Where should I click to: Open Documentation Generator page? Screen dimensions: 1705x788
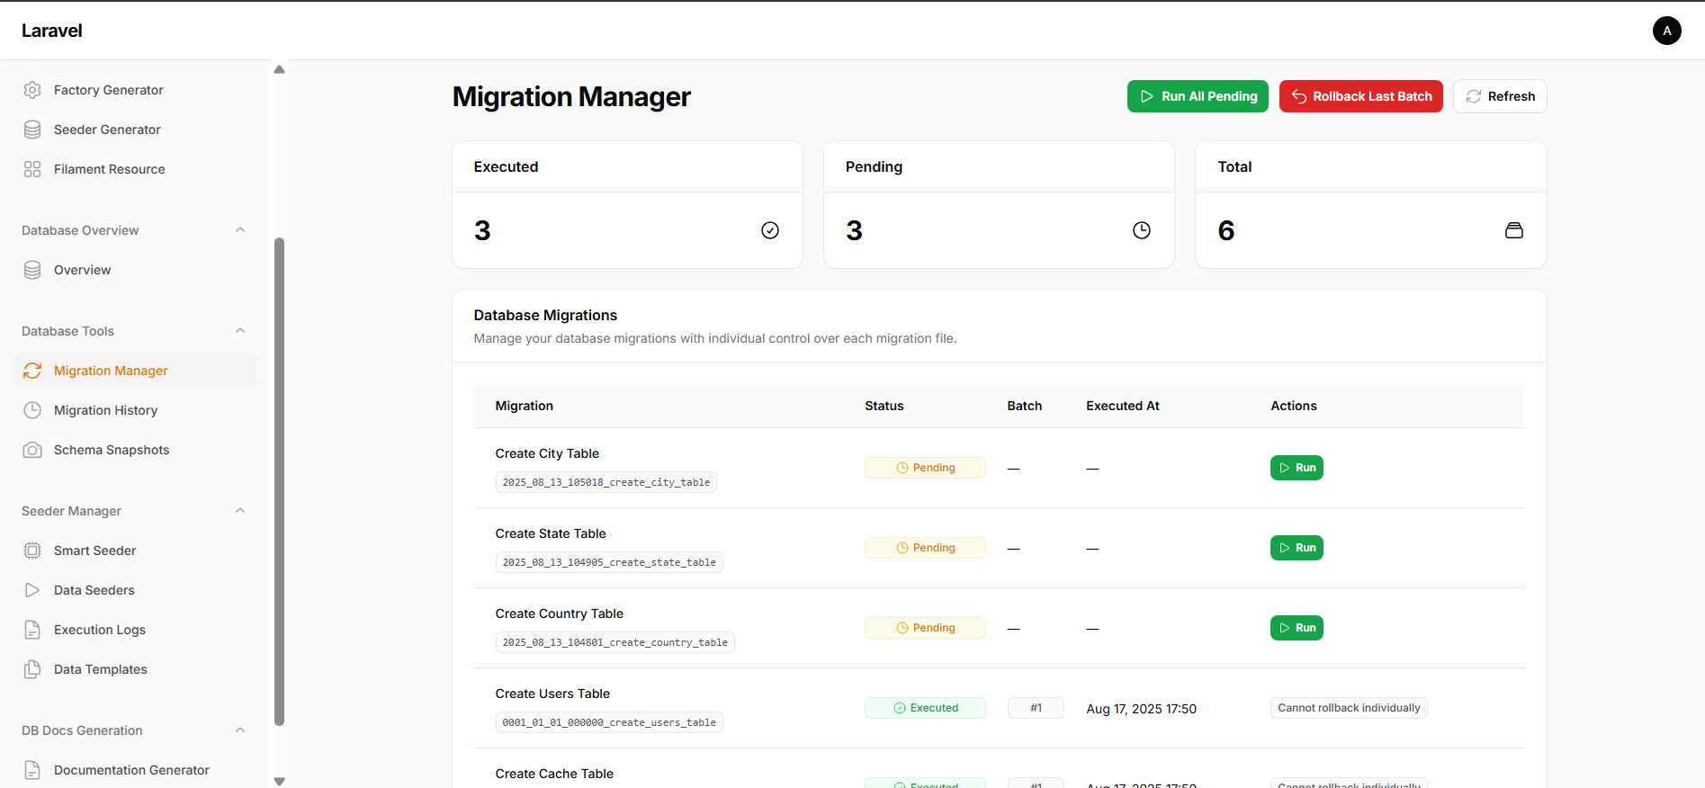[x=135, y=770]
